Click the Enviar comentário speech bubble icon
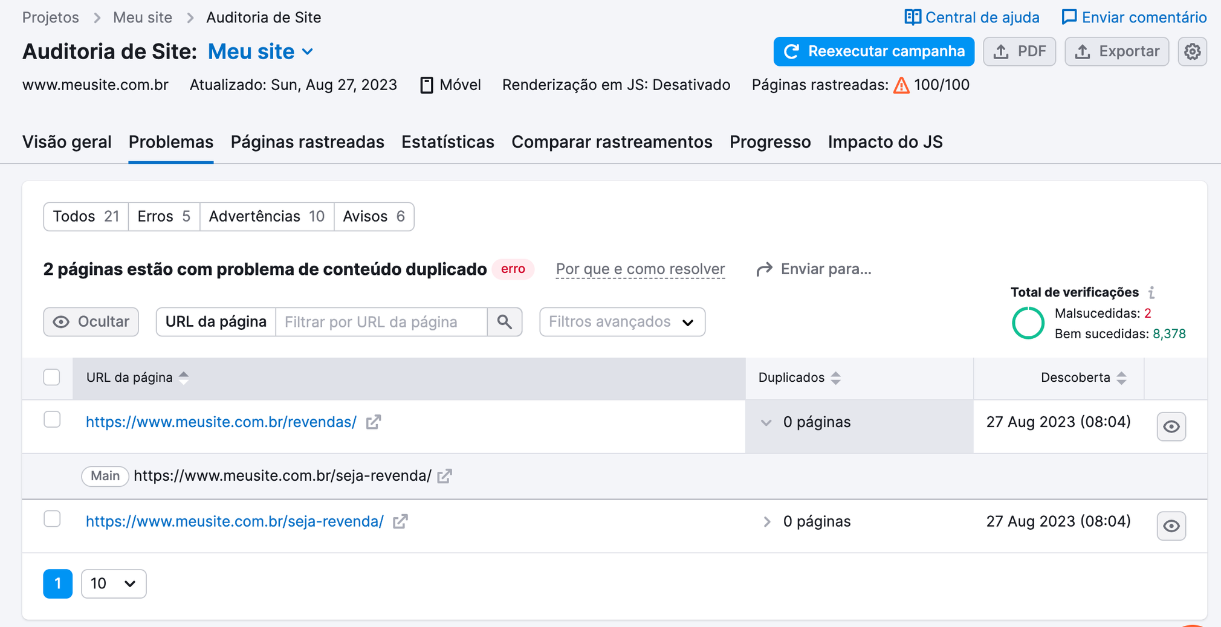Image resolution: width=1221 pixels, height=627 pixels. click(1070, 17)
